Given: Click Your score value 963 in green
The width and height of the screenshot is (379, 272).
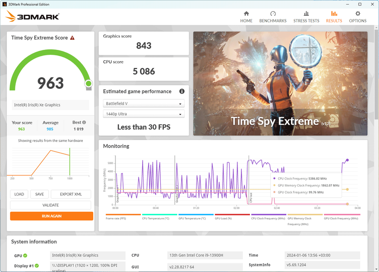Looking at the screenshot, I should tap(22, 129).
